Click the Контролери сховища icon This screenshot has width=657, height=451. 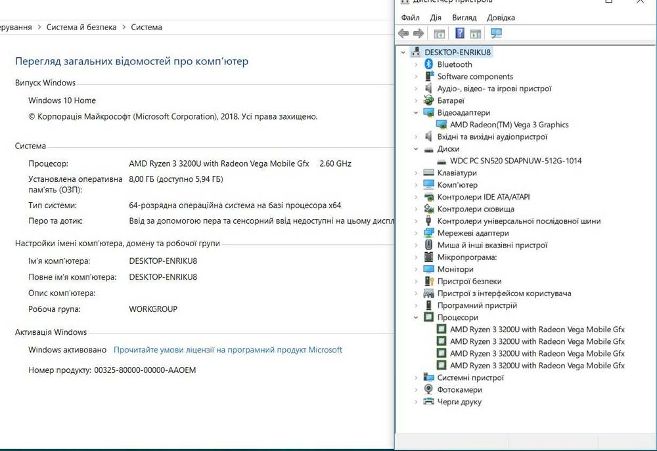pos(428,209)
